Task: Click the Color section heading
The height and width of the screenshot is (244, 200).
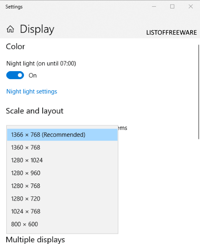Action: [x=16, y=47]
